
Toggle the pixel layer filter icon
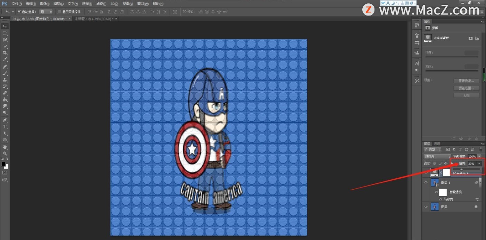click(x=448, y=149)
